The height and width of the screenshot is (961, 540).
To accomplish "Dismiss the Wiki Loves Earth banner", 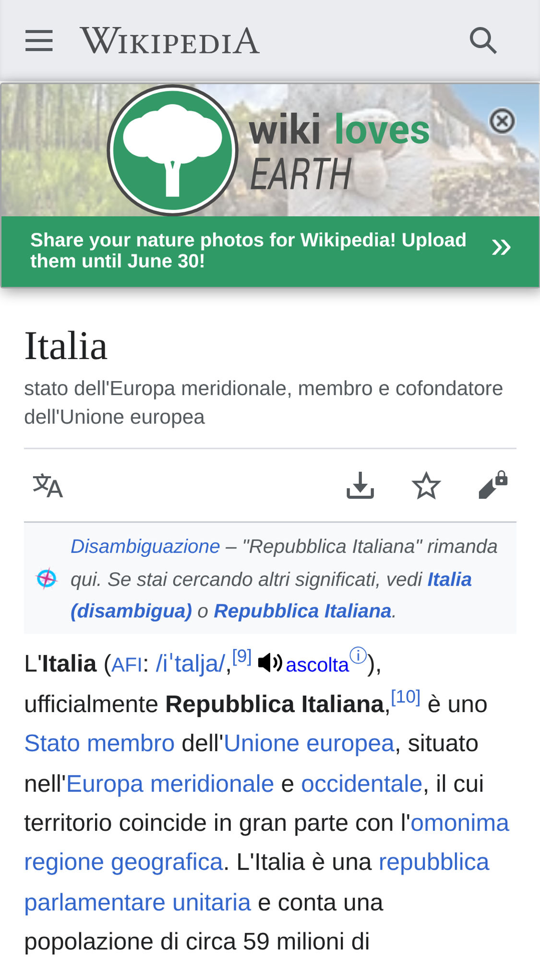I will pos(502,121).
